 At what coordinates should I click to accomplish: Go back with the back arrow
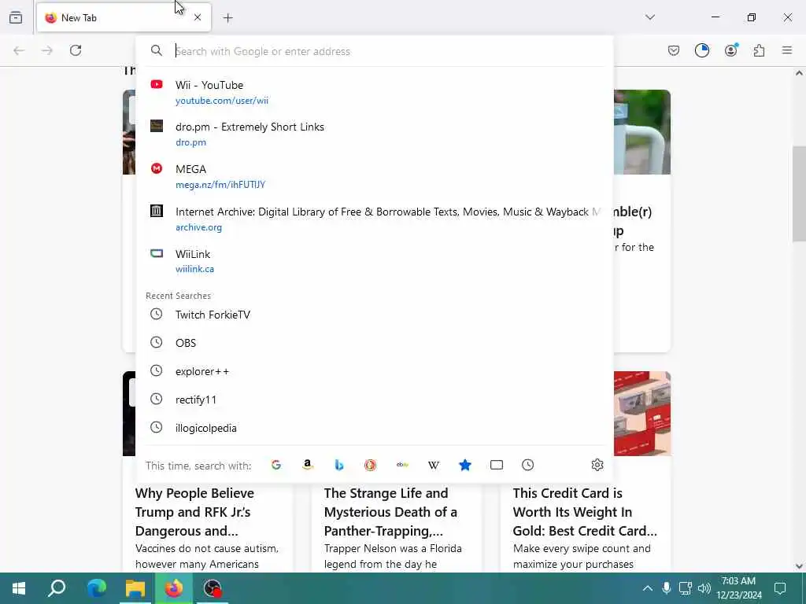19,50
